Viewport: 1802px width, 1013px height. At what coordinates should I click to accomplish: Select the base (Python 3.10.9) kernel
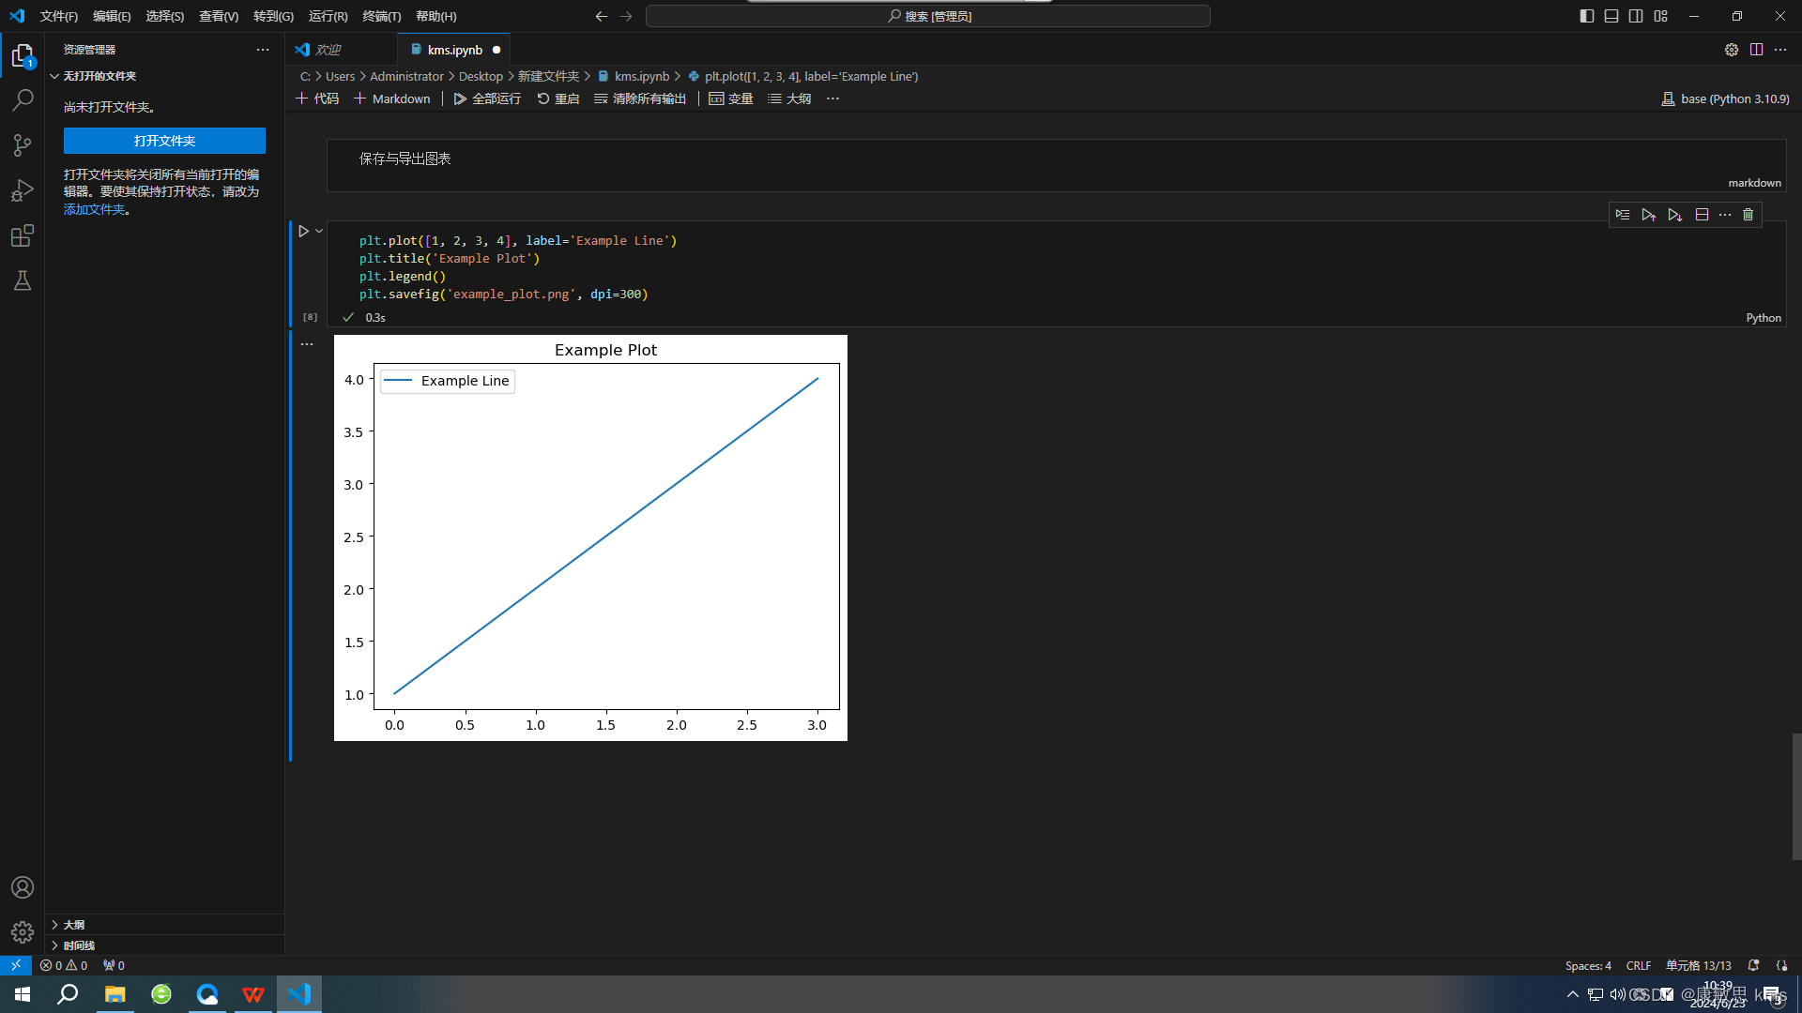coord(1725,98)
